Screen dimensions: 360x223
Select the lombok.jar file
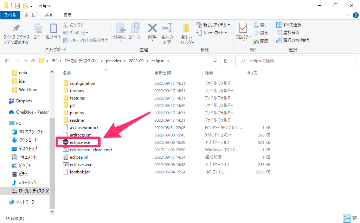(x=77, y=172)
